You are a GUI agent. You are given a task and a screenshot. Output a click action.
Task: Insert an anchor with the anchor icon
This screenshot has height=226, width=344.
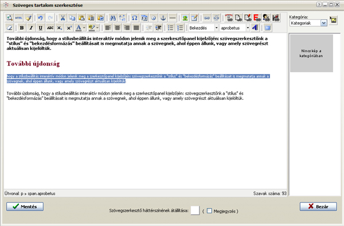[x=163, y=18]
